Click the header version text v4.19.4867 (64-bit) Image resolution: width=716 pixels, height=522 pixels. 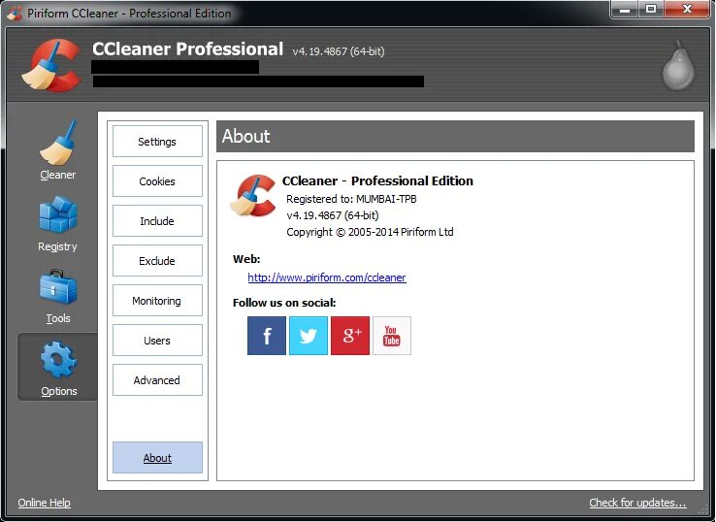pos(339,51)
